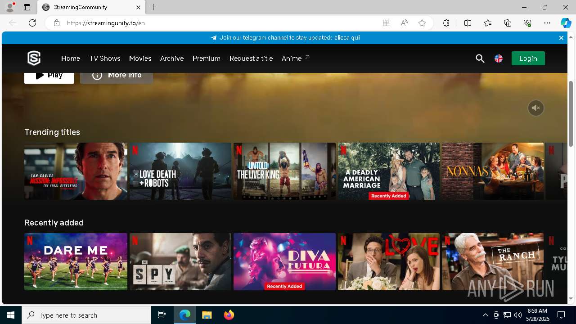This screenshot has height=324, width=576.
Task: Open A Deadly American Marriage thumbnail
Action: pyautogui.click(x=389, y=171)
